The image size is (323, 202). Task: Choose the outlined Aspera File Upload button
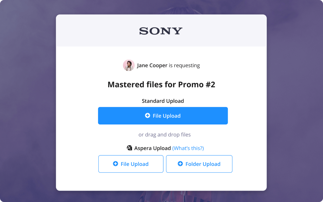pos(131,164)
